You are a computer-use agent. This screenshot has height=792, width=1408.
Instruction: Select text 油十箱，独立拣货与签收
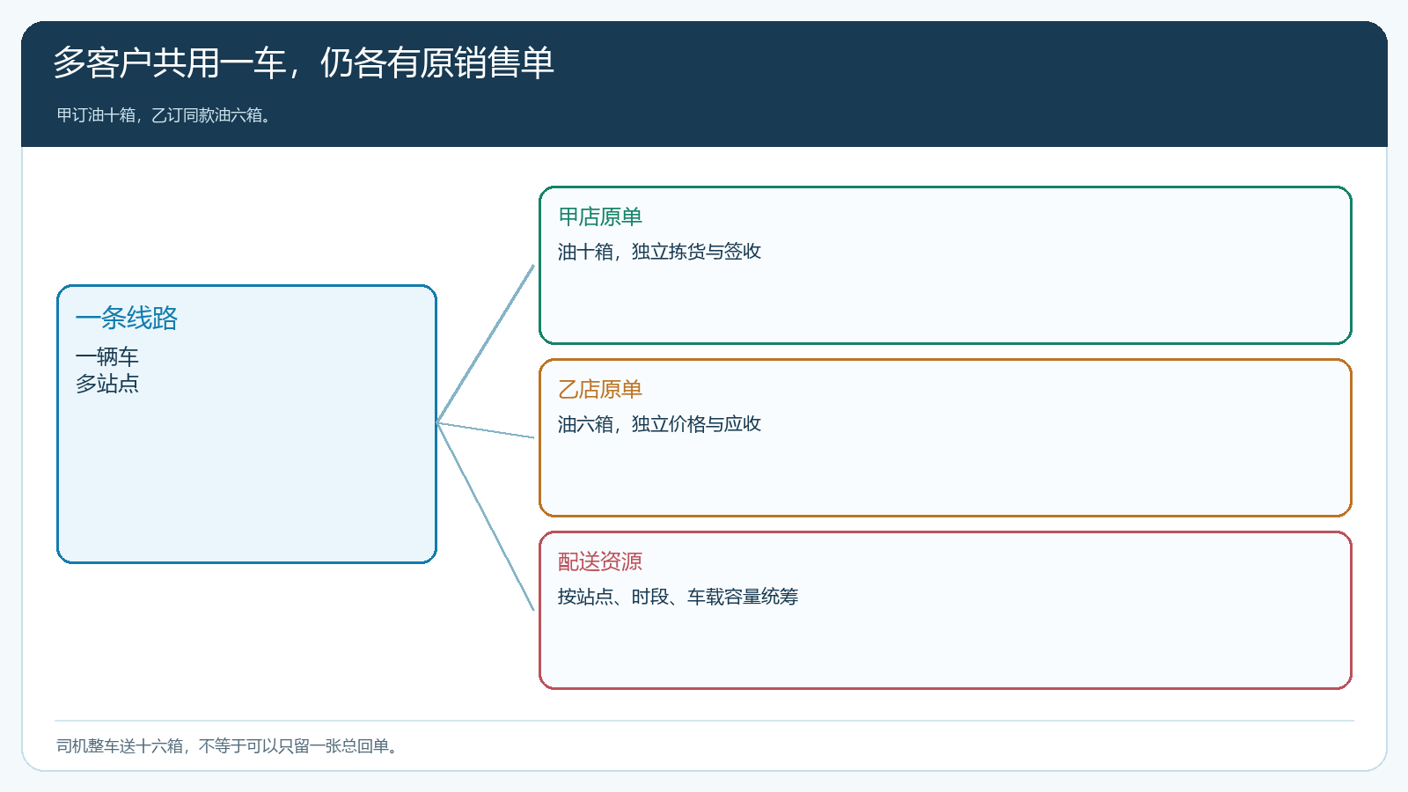point(659,252)
